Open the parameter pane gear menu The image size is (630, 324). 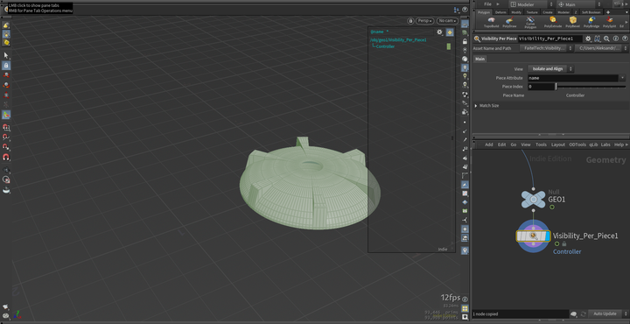(588, 39)
